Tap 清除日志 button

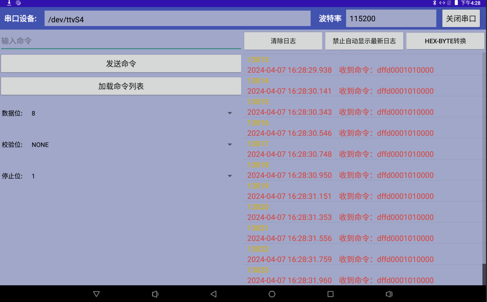coord(283,41)
